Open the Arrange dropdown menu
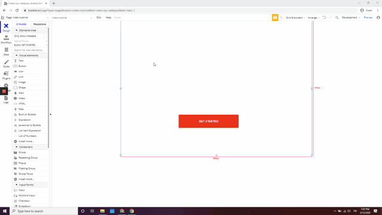 click(x=313, y=17)
